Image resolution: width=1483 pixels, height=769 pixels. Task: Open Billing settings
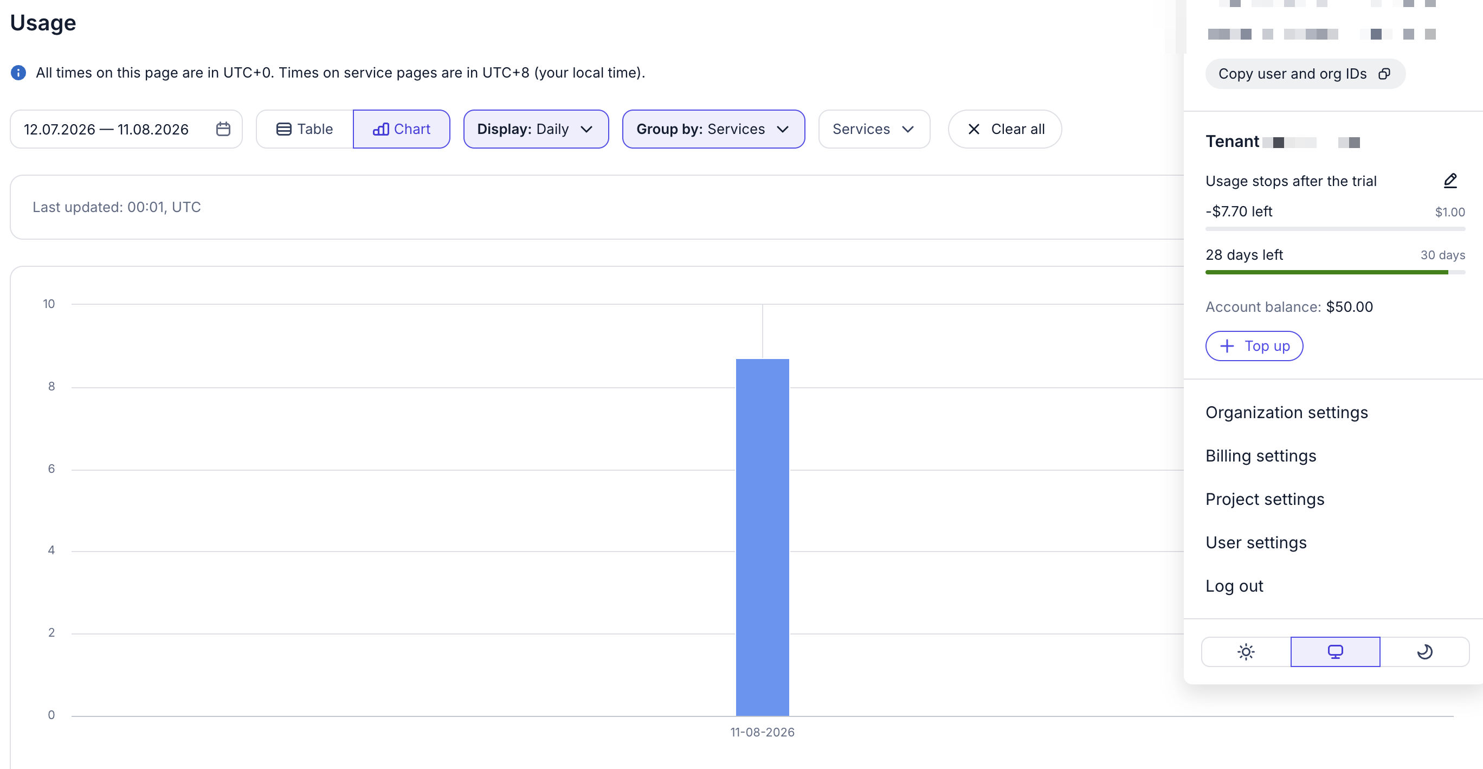pos(1260,456)
